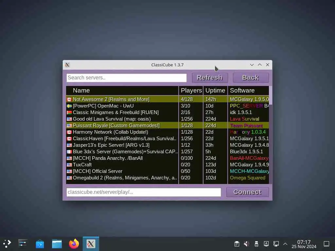The image size is (335, 251).
Task: Click the Show Desktop button in the taskbar
Action: click(326, 244)
